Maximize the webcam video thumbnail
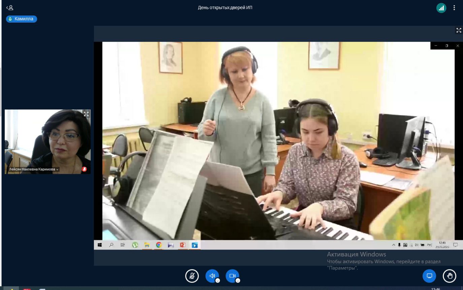Image resolution: width=463 pixels, height=290 pixels. [86, 114]
